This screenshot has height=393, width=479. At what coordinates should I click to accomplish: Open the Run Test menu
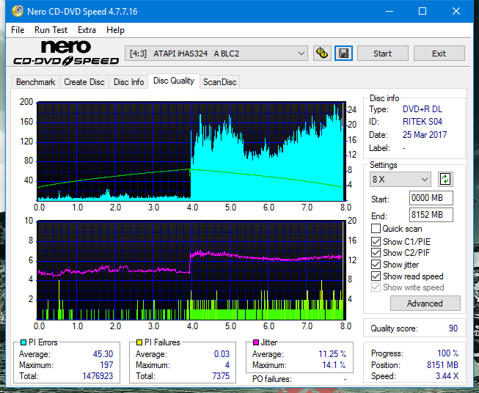pyautogui.click(x=51, y=30)
